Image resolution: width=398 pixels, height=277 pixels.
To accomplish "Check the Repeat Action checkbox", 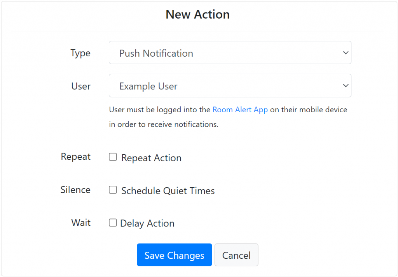I will coord(113,157).
